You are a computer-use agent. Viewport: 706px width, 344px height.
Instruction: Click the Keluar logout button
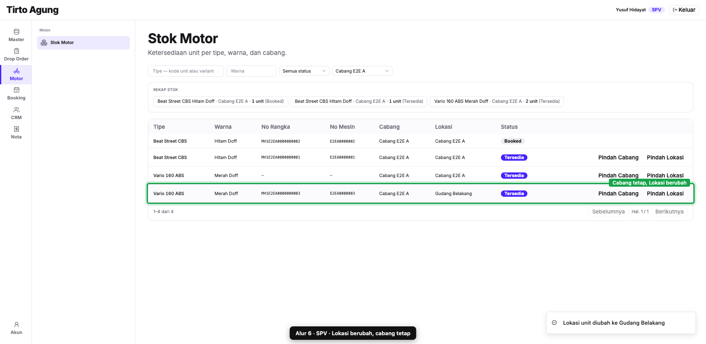pos(684,10)
